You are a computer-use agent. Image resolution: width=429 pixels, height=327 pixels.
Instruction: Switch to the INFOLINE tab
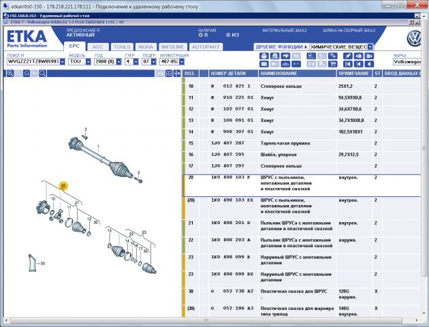pos(173,47)
